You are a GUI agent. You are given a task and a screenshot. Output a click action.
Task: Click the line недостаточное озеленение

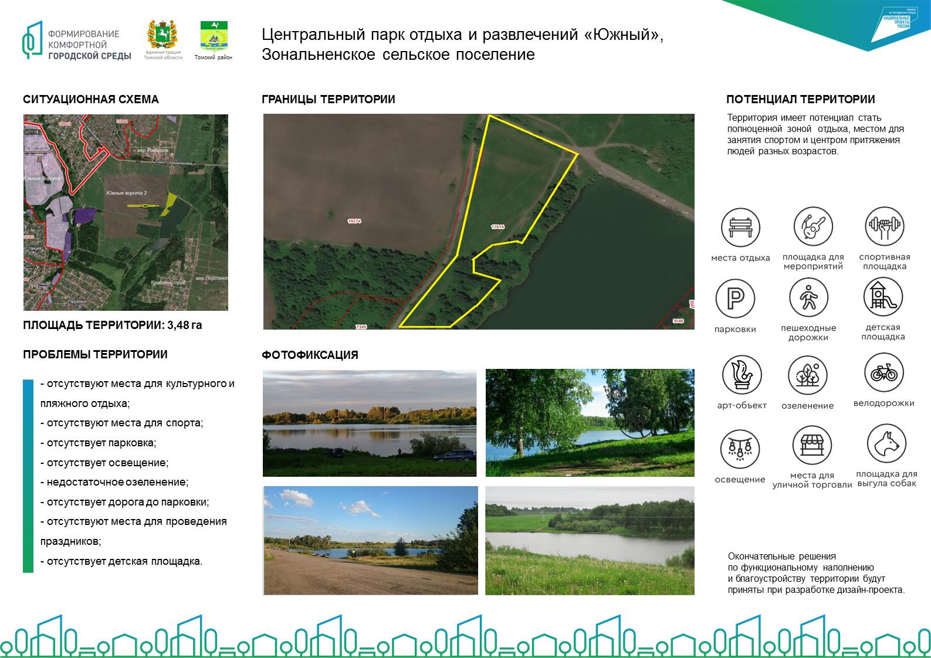(x=114, y=483)
